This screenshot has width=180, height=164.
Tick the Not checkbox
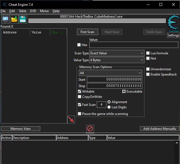[x=148, y=58]
